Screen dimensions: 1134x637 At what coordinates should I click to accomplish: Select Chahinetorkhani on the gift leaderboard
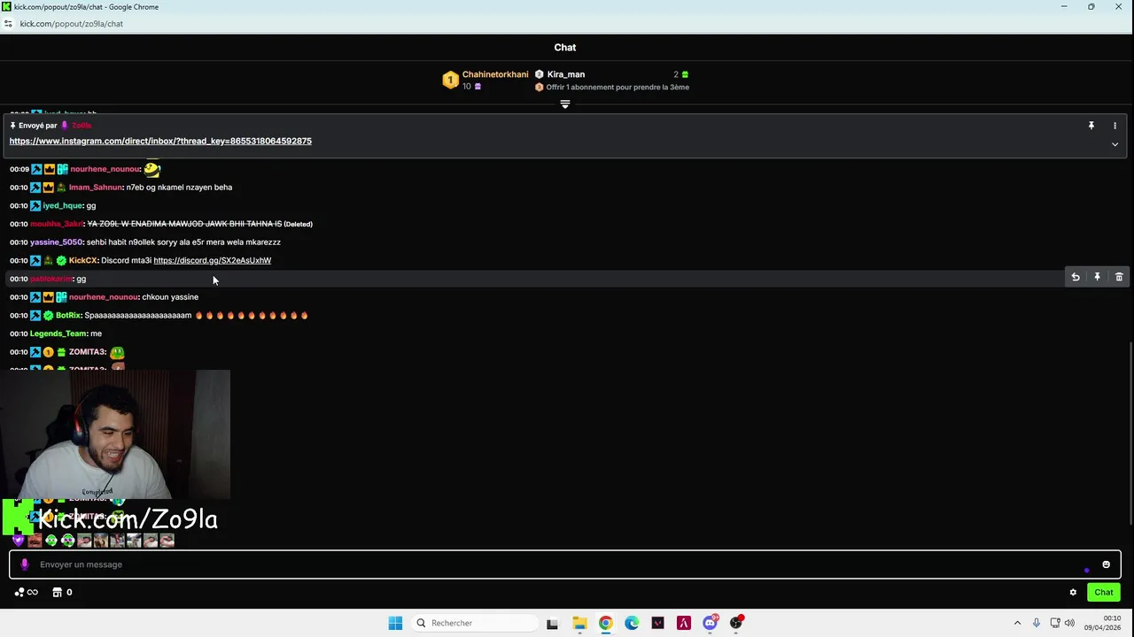point(495,74)
